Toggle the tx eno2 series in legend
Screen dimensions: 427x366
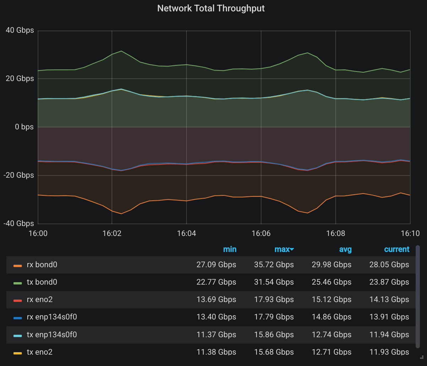[40, 352]
